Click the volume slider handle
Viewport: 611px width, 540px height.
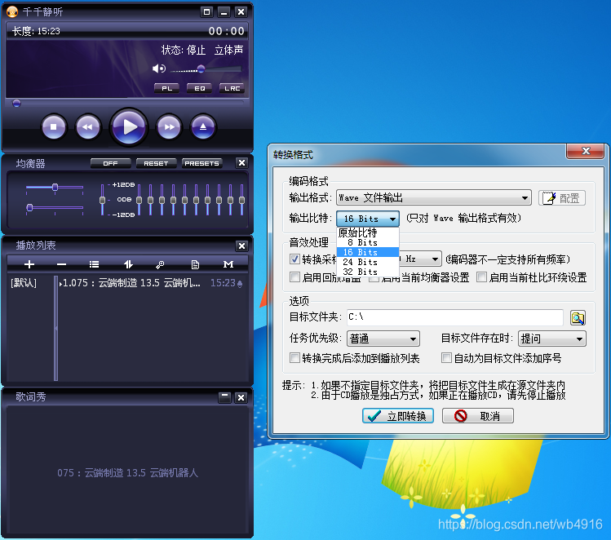(x=201, y=69)
